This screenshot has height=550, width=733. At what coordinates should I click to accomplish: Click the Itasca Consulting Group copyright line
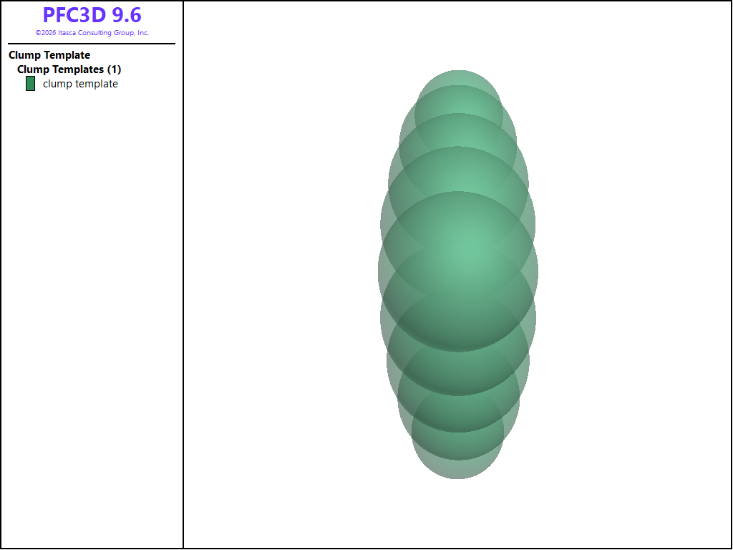(x=92, y=33)
